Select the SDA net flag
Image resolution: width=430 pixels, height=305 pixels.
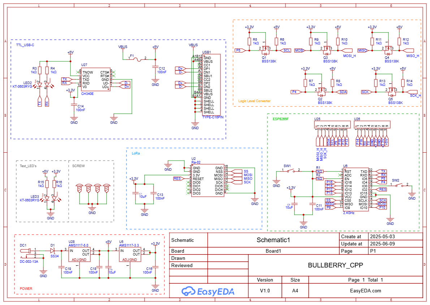(x=342, y=92)
